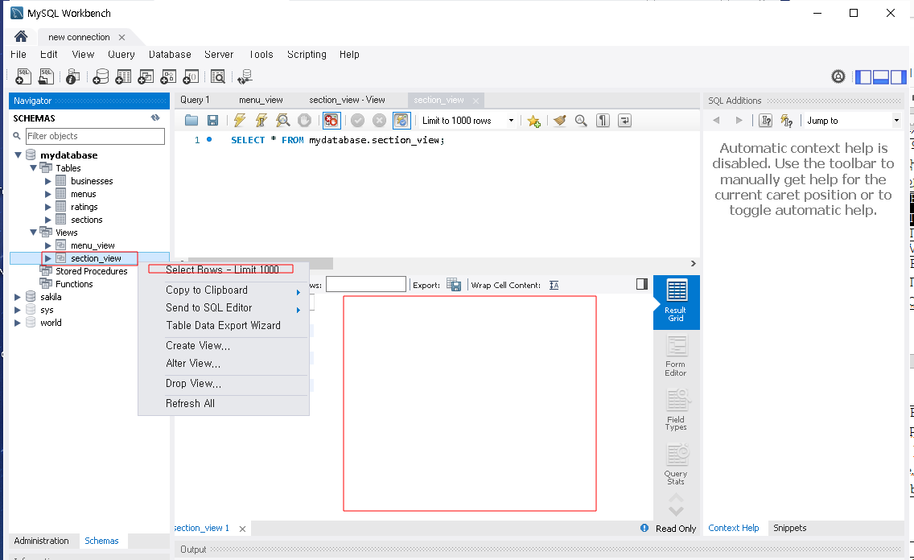Screen dimensions: 914x560
Task: Open script file folder icon in editor
Action: coord(191,121)
